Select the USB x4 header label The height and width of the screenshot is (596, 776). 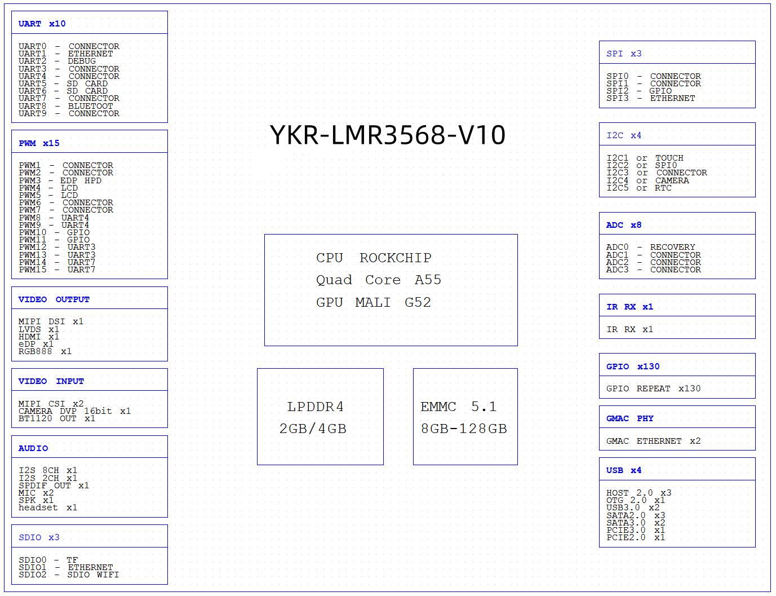[624, 470]
